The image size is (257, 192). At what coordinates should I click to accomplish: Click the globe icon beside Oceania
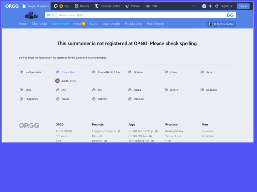[x=130, y=72]
